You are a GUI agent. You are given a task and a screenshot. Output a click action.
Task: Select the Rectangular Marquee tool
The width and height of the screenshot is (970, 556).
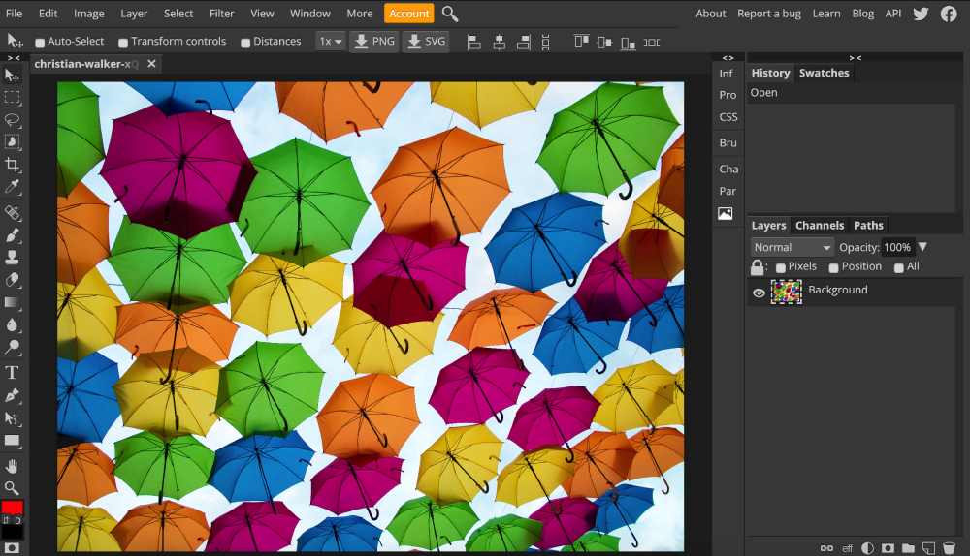pyautogui.click(x=12, y=98)
